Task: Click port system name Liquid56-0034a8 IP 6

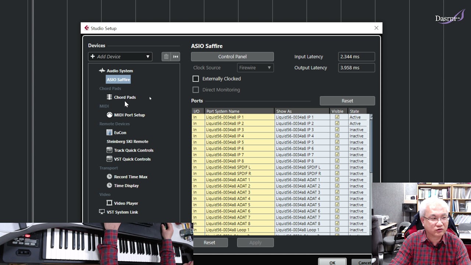Action: tap(240, 148)
